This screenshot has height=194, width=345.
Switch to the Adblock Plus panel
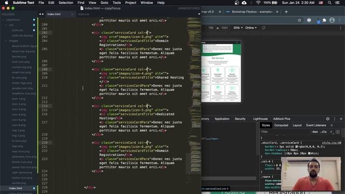[x=281, y=119]
